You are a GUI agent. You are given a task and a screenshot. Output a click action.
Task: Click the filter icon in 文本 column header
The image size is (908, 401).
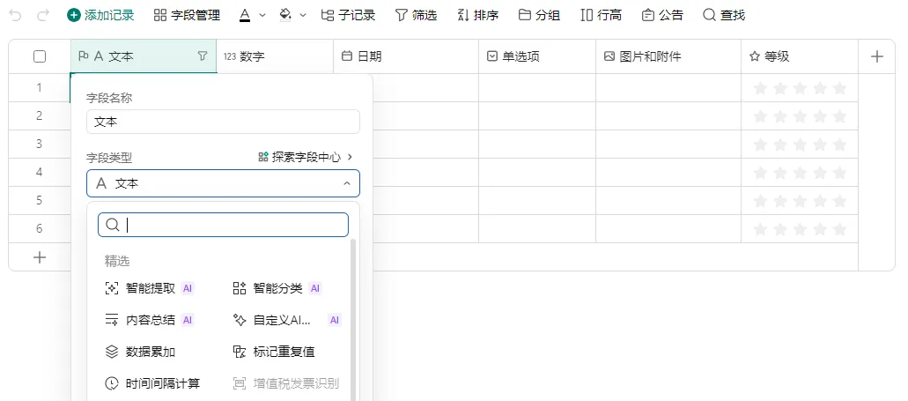202,56
